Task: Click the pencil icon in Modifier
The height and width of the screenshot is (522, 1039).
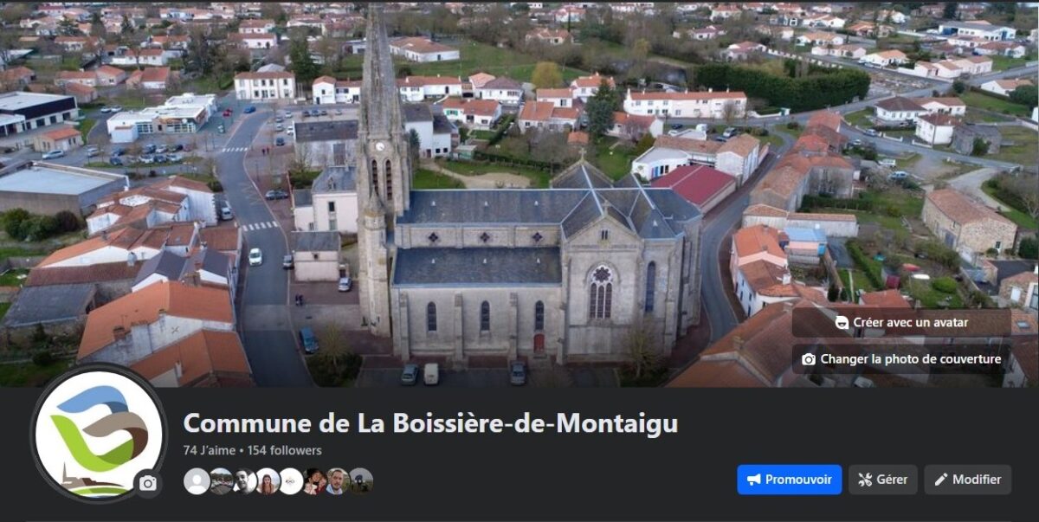Action: tap(941, 480)
